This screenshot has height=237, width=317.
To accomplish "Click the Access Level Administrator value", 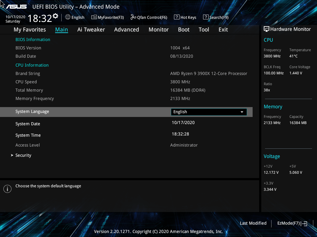I will (184, 145).
